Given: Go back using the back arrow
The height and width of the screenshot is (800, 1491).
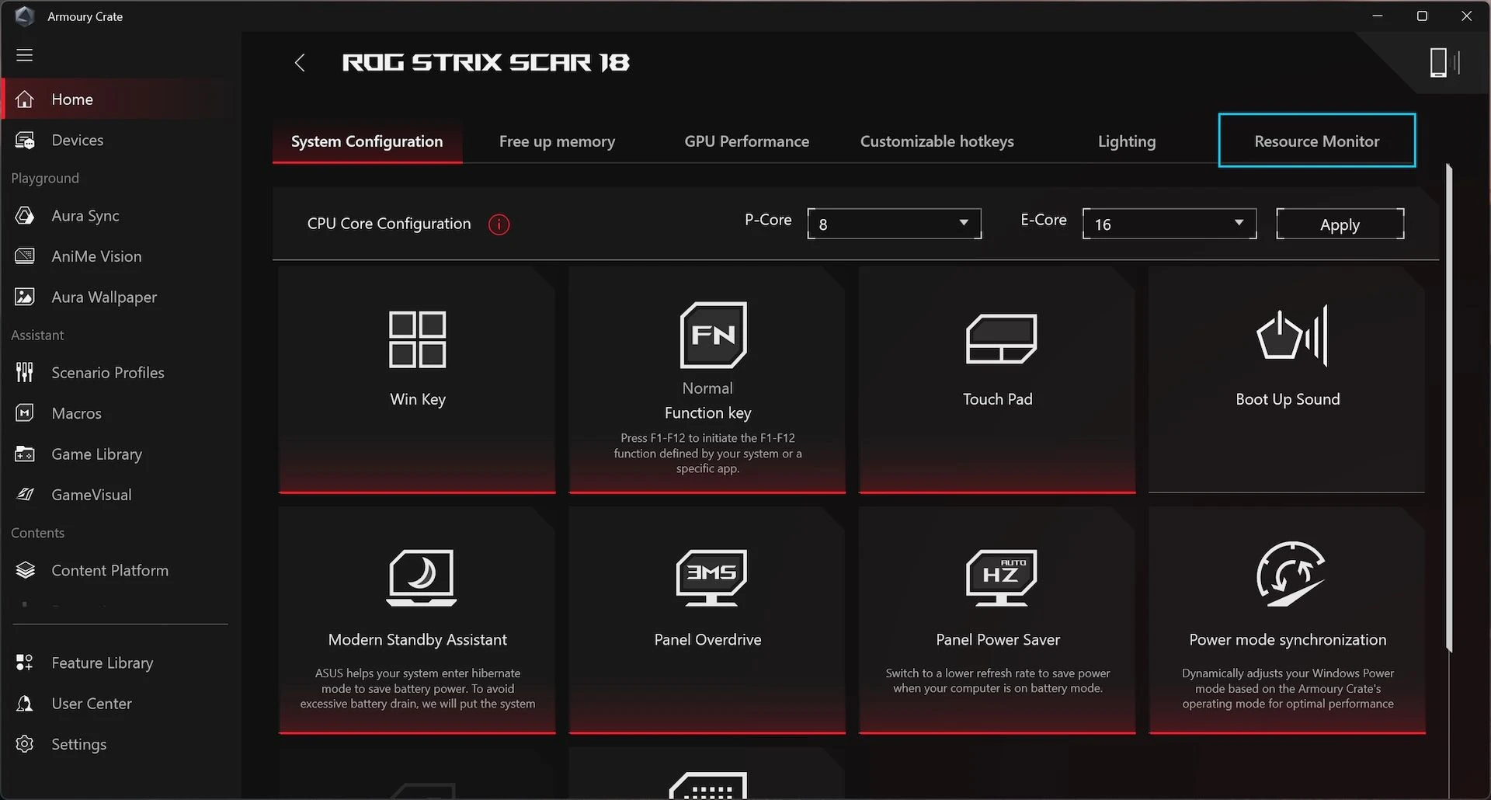Looking at the screenshot, I should (300, 63).
